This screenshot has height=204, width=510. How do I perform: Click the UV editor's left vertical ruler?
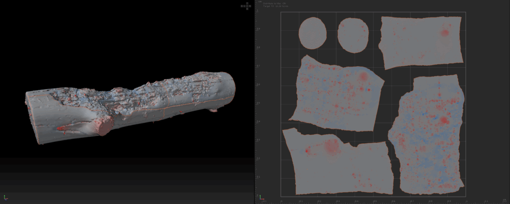coord(258,100)
